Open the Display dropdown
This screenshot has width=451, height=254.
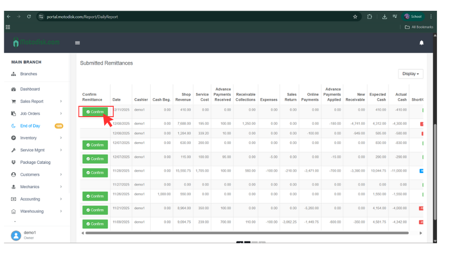coord(410,74)
